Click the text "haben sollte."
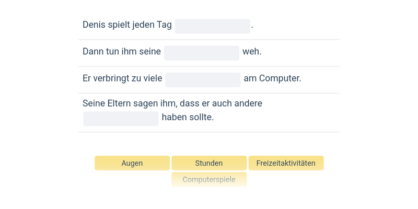418x209 pixels. click(x=188, y=118)
